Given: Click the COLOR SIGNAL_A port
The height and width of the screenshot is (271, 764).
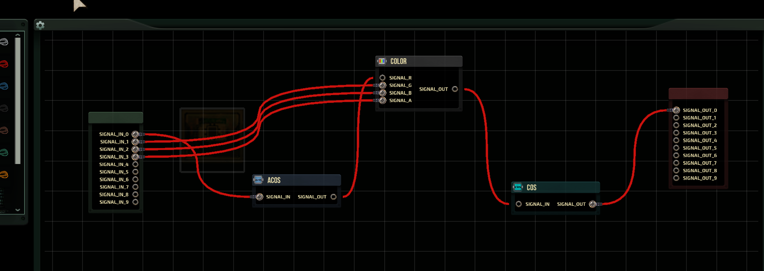Looking at the screenshot, I should (x=383, y=100).
